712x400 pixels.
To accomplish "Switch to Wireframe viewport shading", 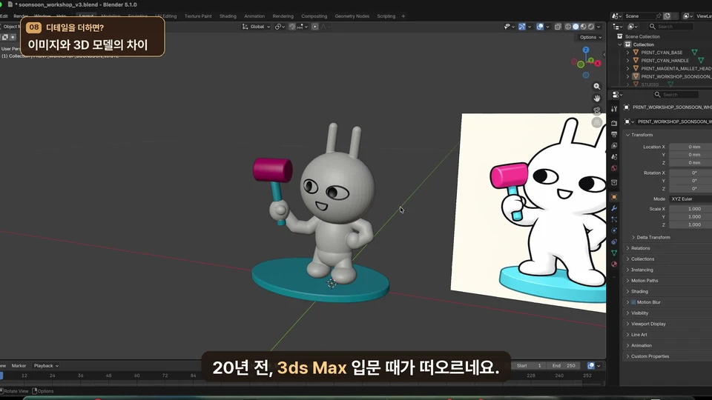I will point(568,27).
